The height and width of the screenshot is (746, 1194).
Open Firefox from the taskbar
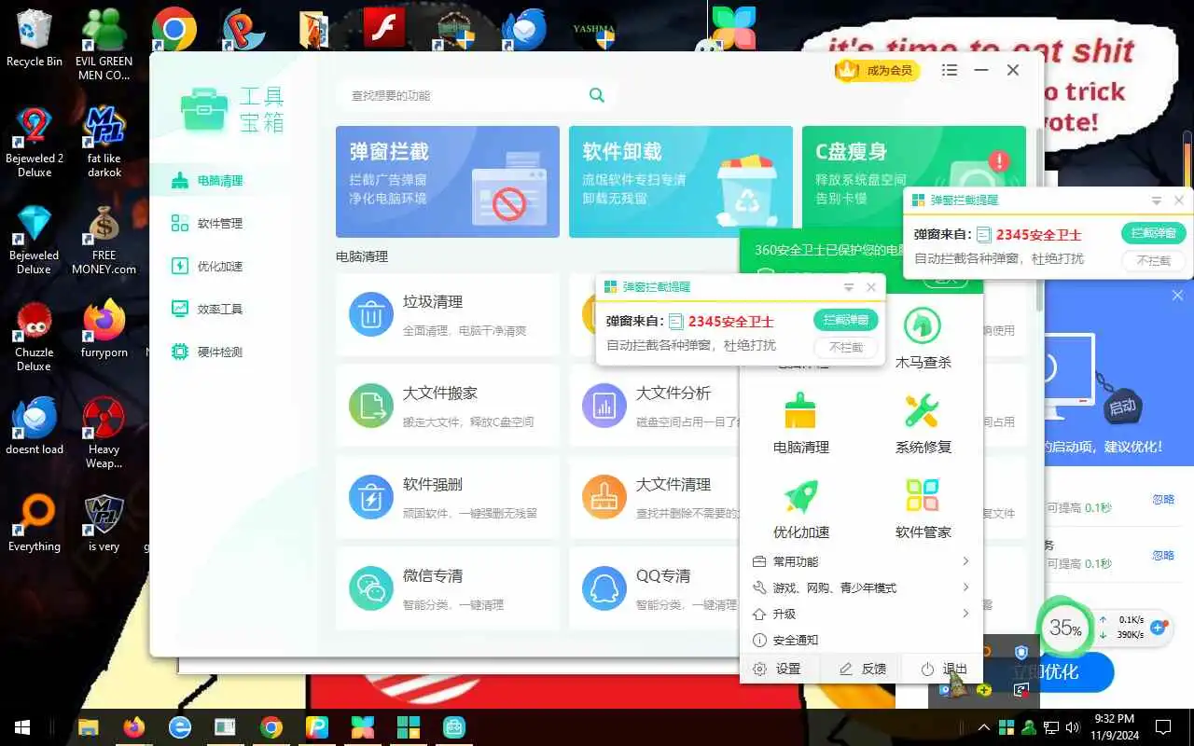[133, 727]
